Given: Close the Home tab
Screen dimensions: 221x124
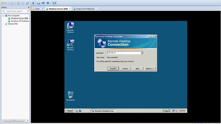Looking at the screenshot, I should pos(43,9).
